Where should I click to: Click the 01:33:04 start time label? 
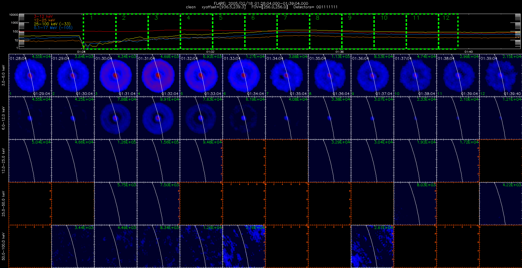click(x=232, y=58)
